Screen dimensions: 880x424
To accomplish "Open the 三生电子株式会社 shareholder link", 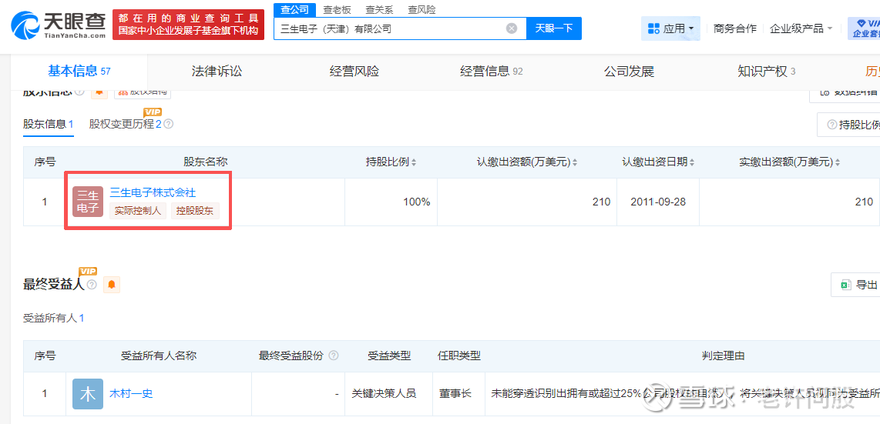I will [153, 192].
